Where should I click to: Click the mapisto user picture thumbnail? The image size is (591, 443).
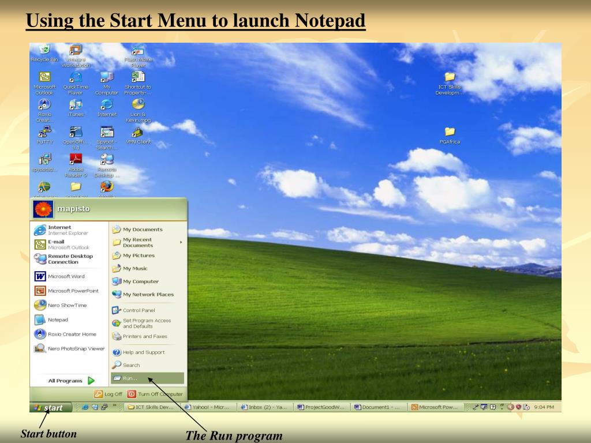43,209
